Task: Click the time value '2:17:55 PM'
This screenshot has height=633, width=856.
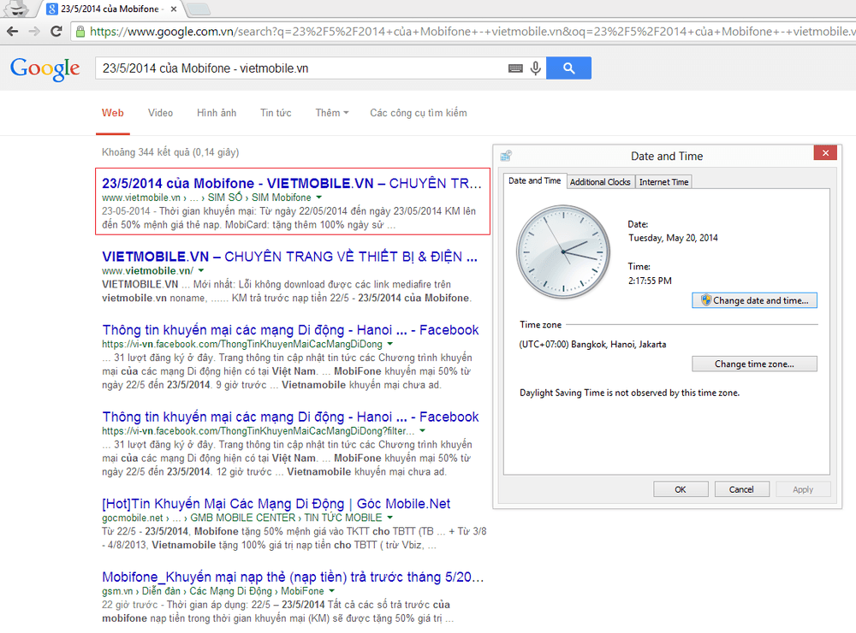Action: pos(651,281)
